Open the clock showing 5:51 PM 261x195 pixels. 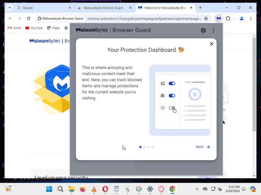coord(233,189)
